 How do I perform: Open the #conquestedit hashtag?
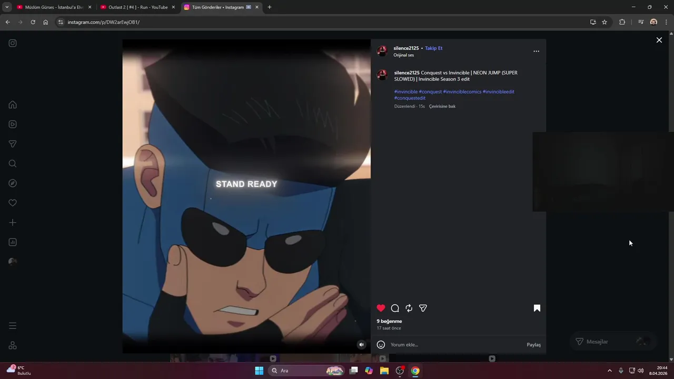[x=410, y=98]
